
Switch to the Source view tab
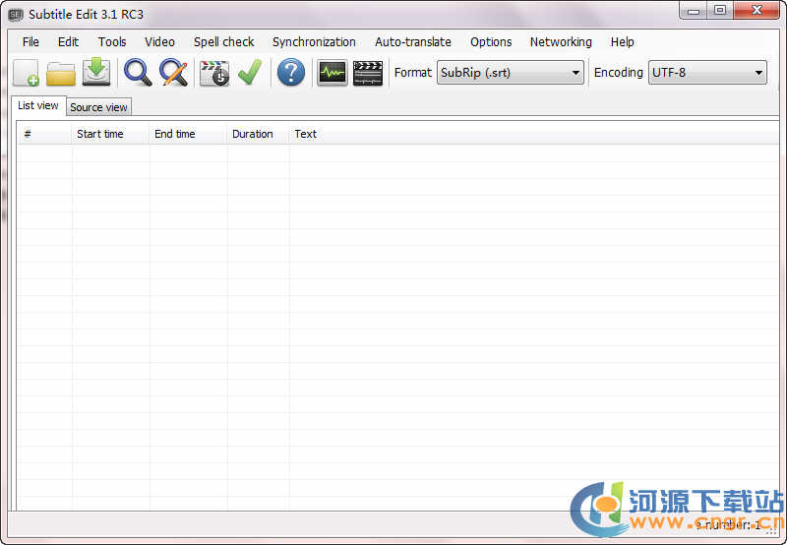(98, 107)
